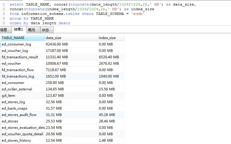This screenshot has height=144, width=231.
Task: Select the 结果1 results tab
Action: [18, 29]
